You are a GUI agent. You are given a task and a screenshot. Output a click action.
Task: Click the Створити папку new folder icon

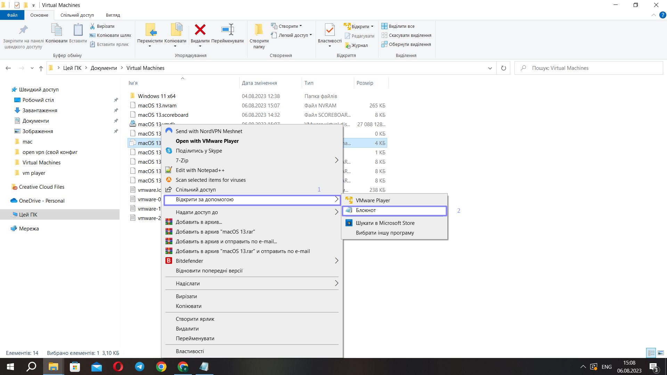259,30
